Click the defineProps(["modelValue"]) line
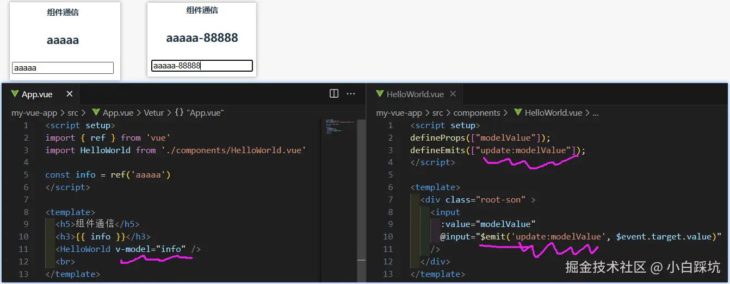730x284 pixels. [x=480, y=138]
